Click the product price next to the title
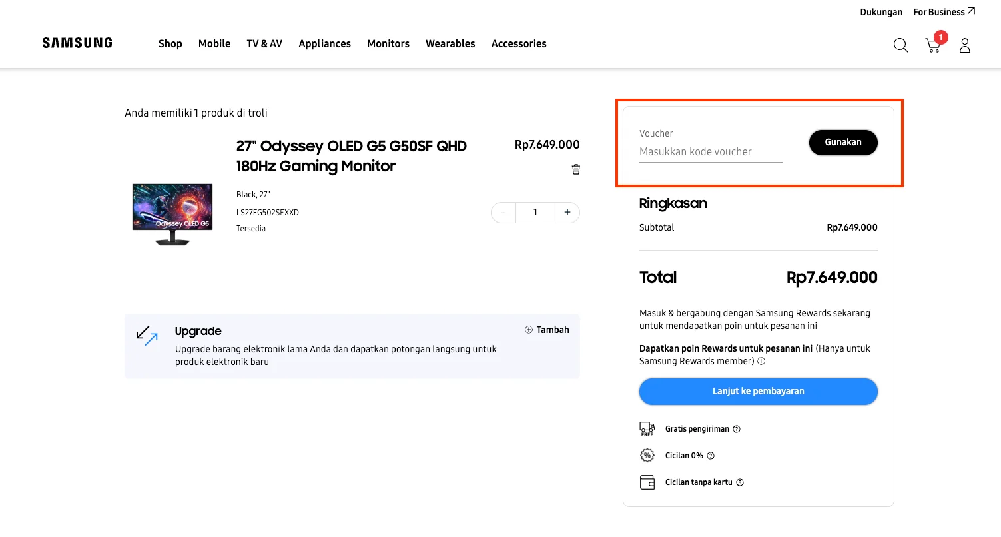The width and height of the screenshot is (1001, 537). (x=547, y=145)
